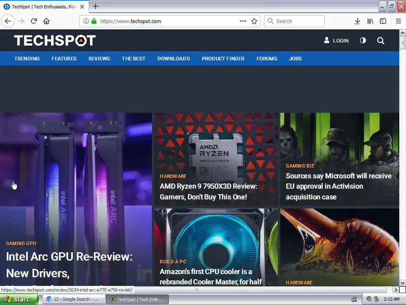The width and height of the screenshot is (406, 305).
Task: Open the Downloads arrow in the toolbar
Action: pyautogui.click(x=357, y=21)
